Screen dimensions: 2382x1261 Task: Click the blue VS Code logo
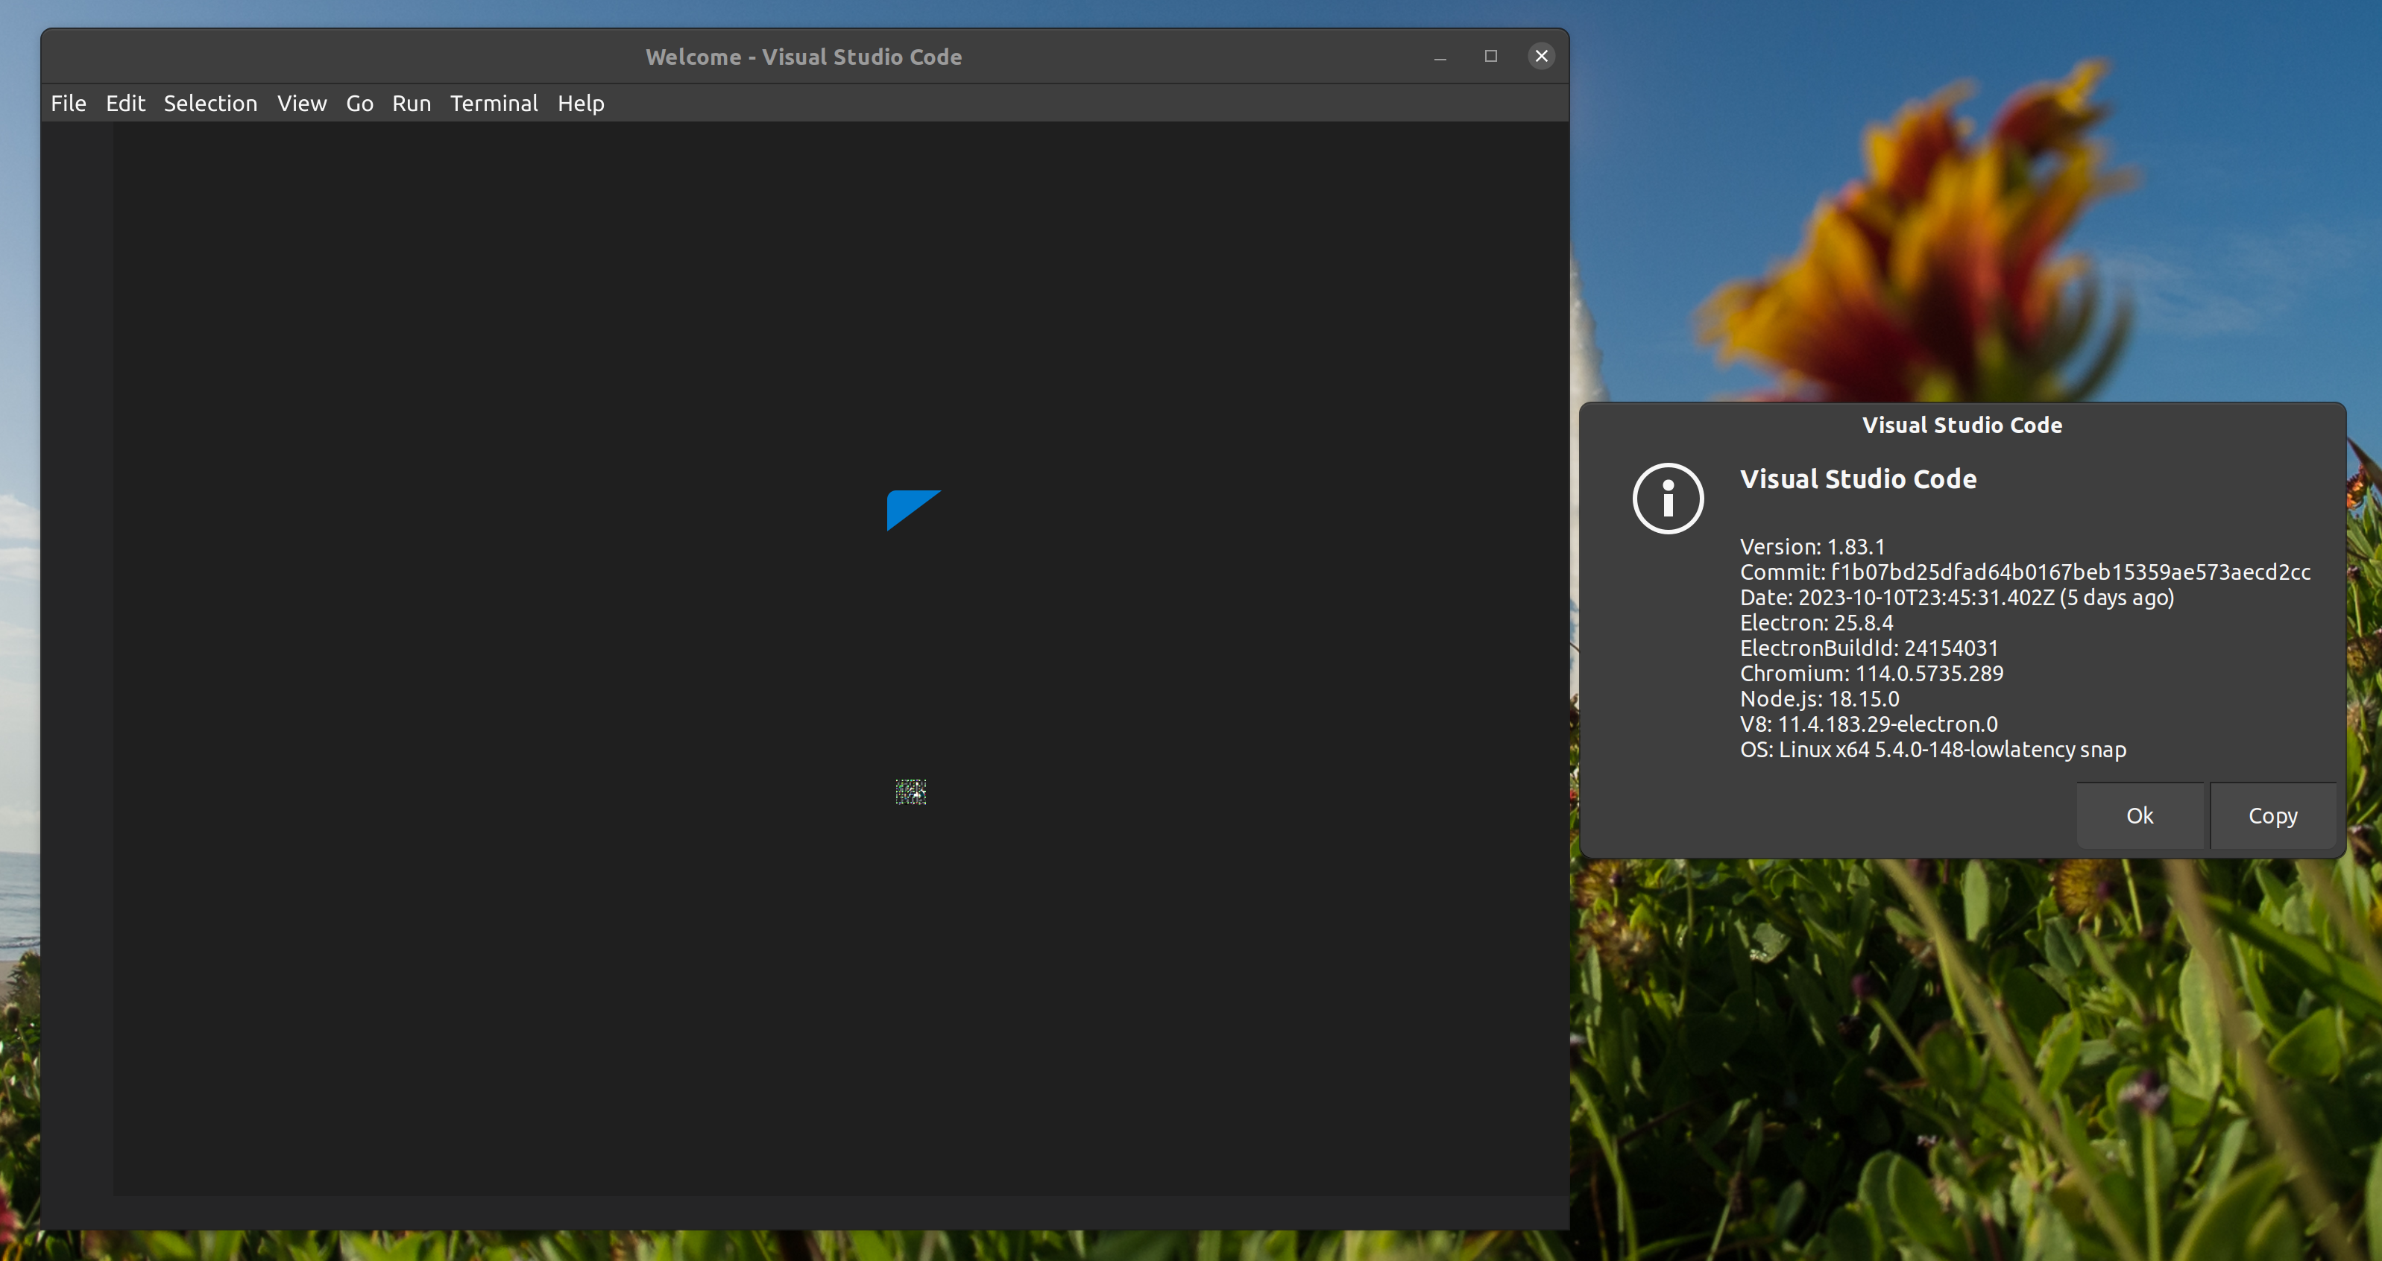click(913, 509)
